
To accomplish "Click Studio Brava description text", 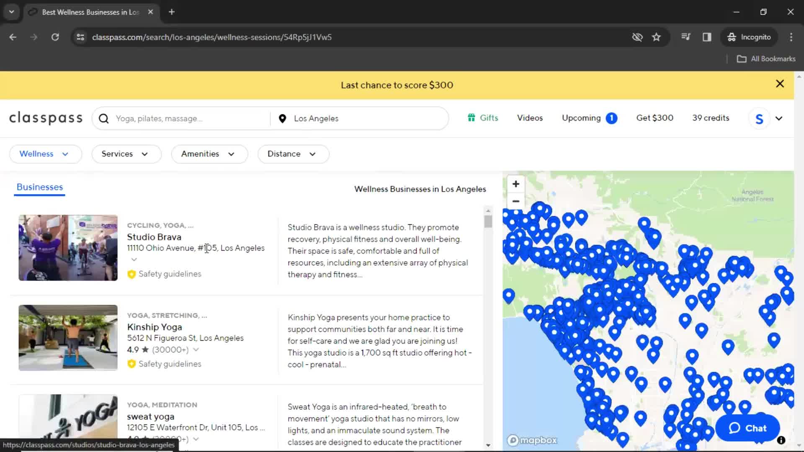I will 378,251.
